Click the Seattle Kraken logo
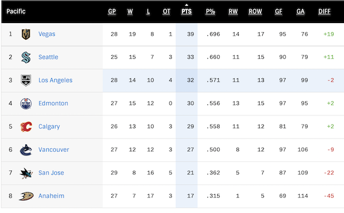Viewport: 344px width, 213px height. tap(26, 57)
